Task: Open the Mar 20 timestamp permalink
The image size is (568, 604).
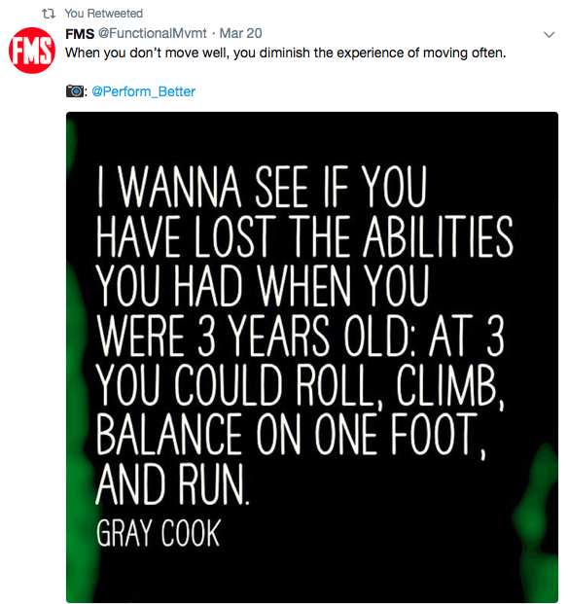Action: [x=240, y=33]
